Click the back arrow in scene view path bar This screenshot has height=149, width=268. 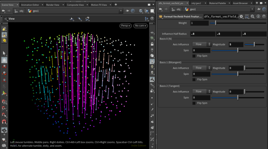pos(3,11)
